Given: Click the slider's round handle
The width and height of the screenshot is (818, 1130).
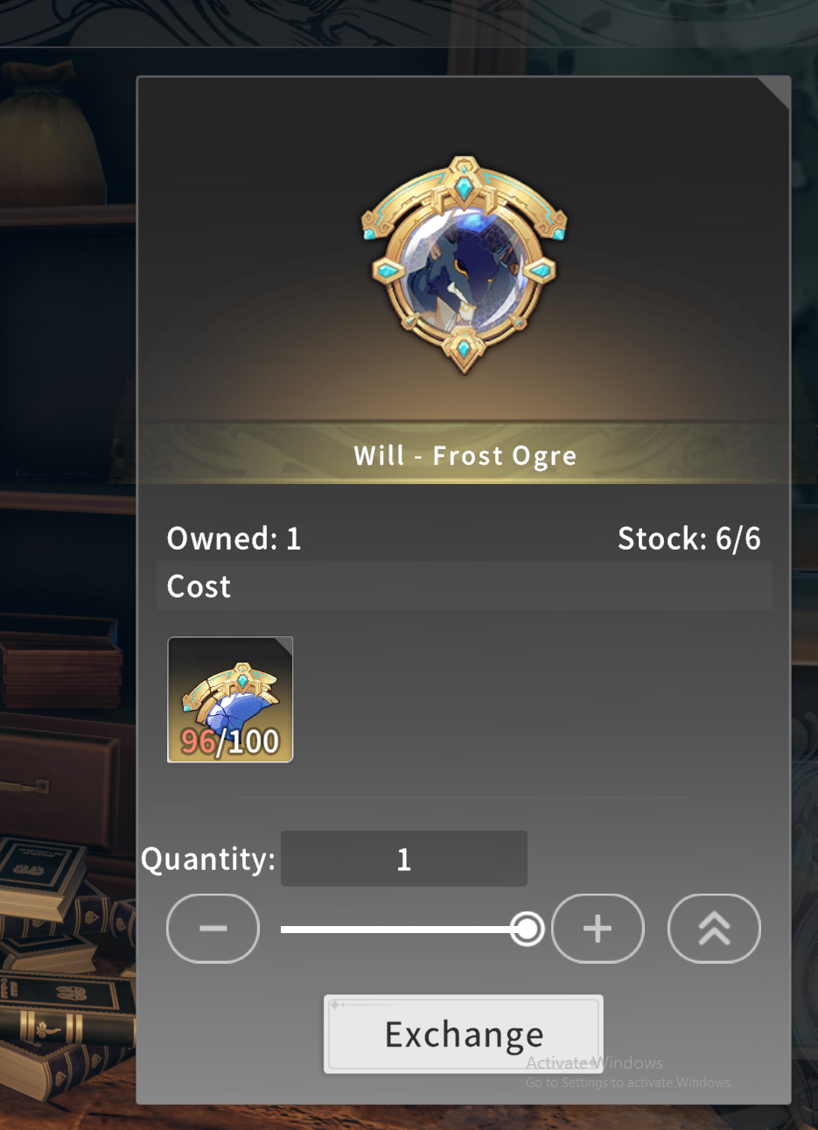Looking at the screenshot, I should pyautogui.click(x=527, y=929).
